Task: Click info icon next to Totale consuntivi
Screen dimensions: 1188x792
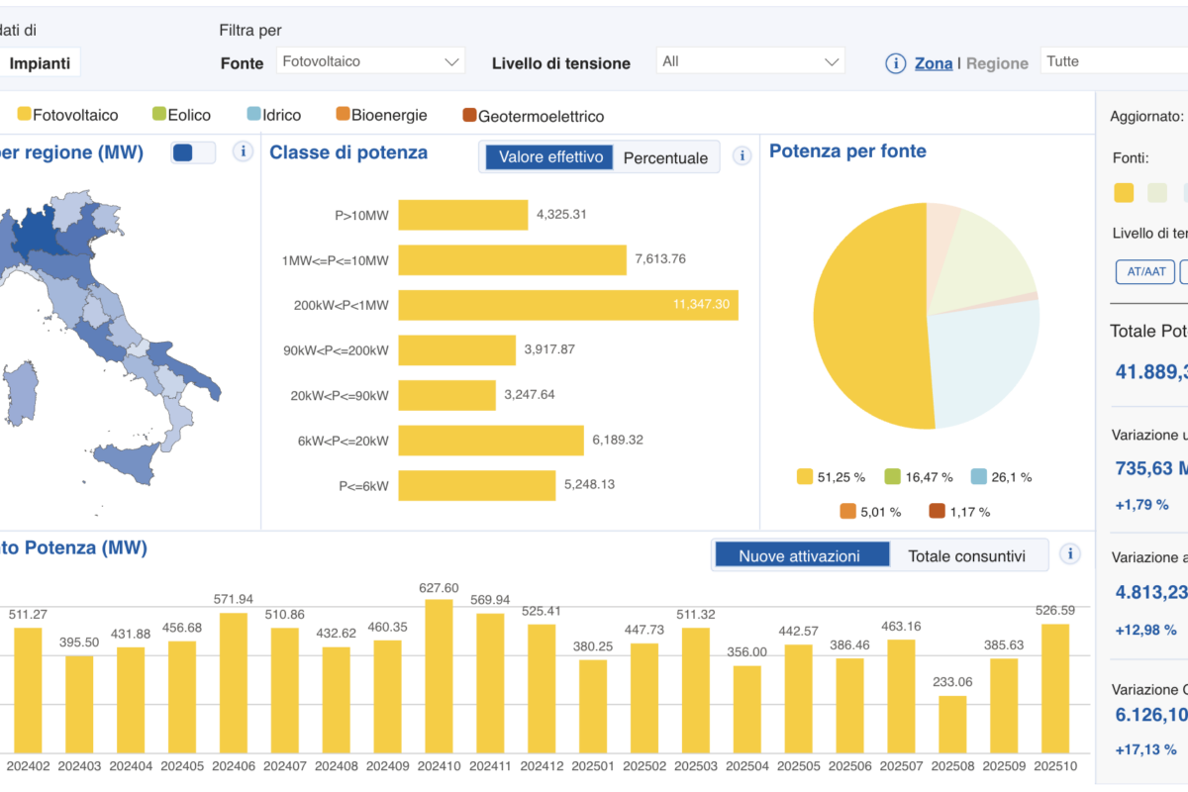Action: click(x=1069, y=554)
